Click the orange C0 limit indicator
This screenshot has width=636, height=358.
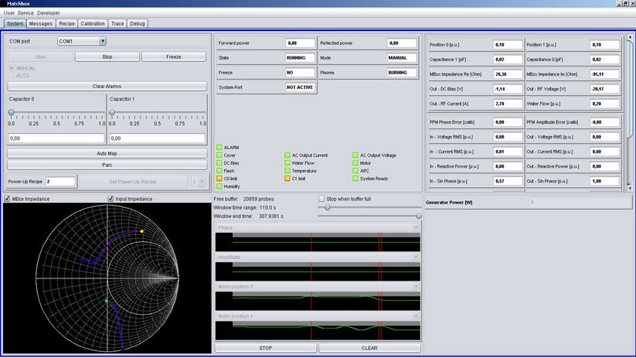click(x=219, y=179)
